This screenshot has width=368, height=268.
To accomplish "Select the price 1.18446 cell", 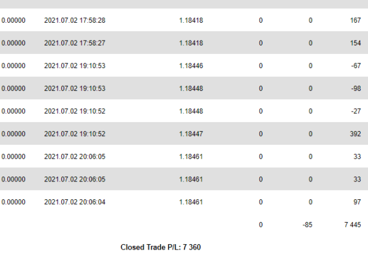I will click(191, 66).
